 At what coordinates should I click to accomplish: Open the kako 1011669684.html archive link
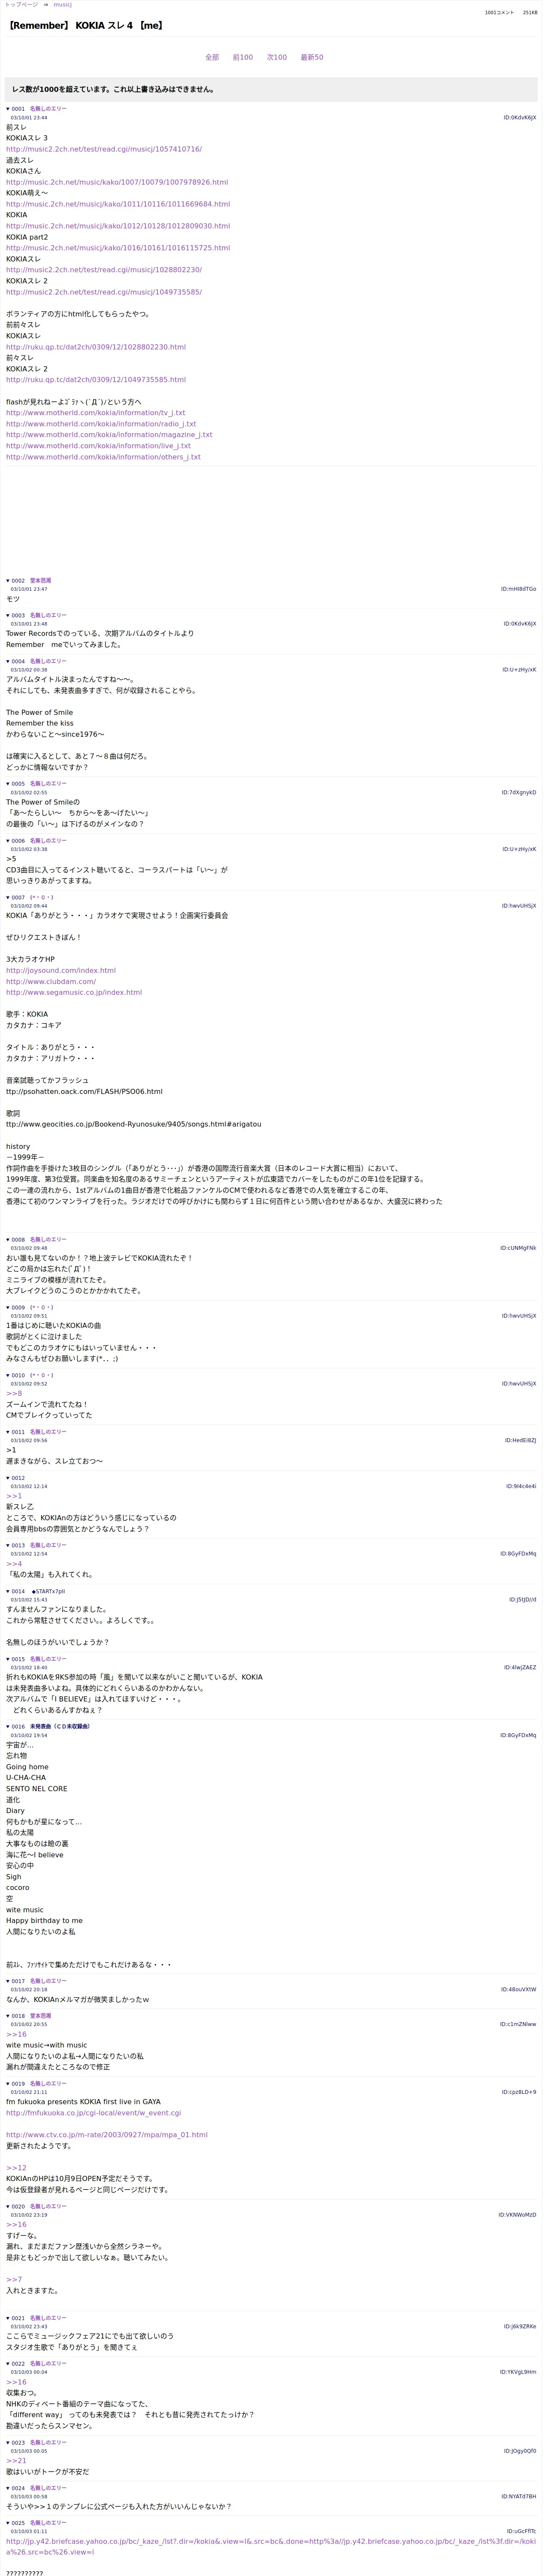click(x=118, y=204)
